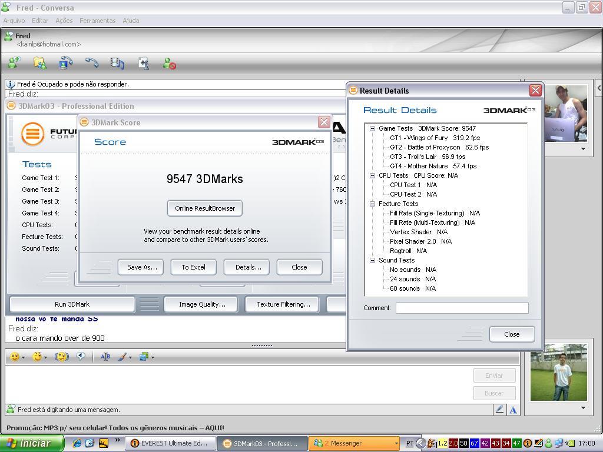Open the paintbrush message color icon
603x452 pixels.
point(122,357)
